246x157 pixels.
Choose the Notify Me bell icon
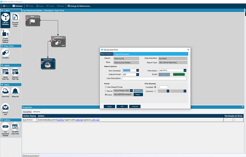coord(15,92)
